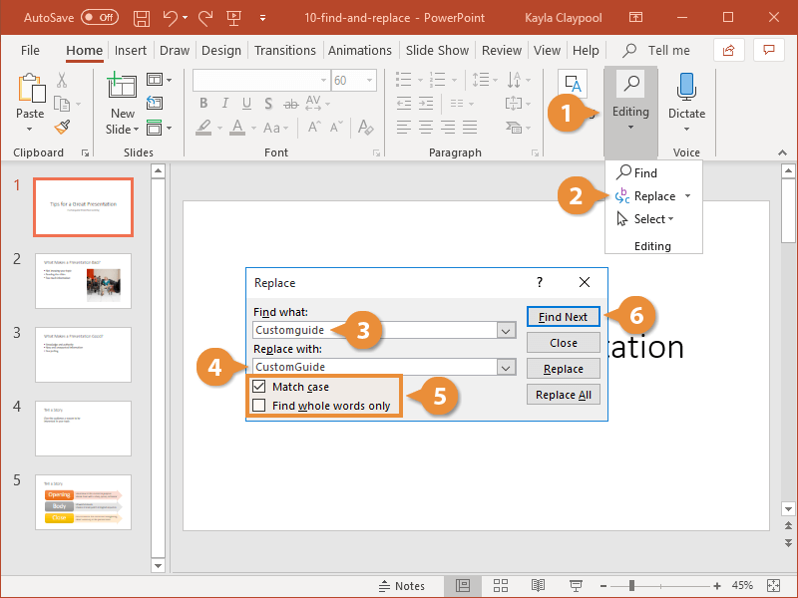Start a Slide Show from the status bar
The image size is (798, 598).
pyautogui.click(x=577, y=585)
